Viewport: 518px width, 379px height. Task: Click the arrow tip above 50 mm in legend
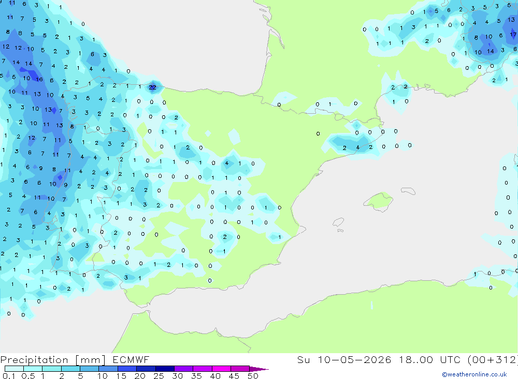pos(259,369)
